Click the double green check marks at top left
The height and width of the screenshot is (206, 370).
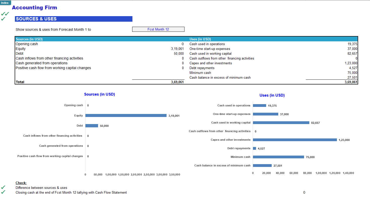pos(5,14)
